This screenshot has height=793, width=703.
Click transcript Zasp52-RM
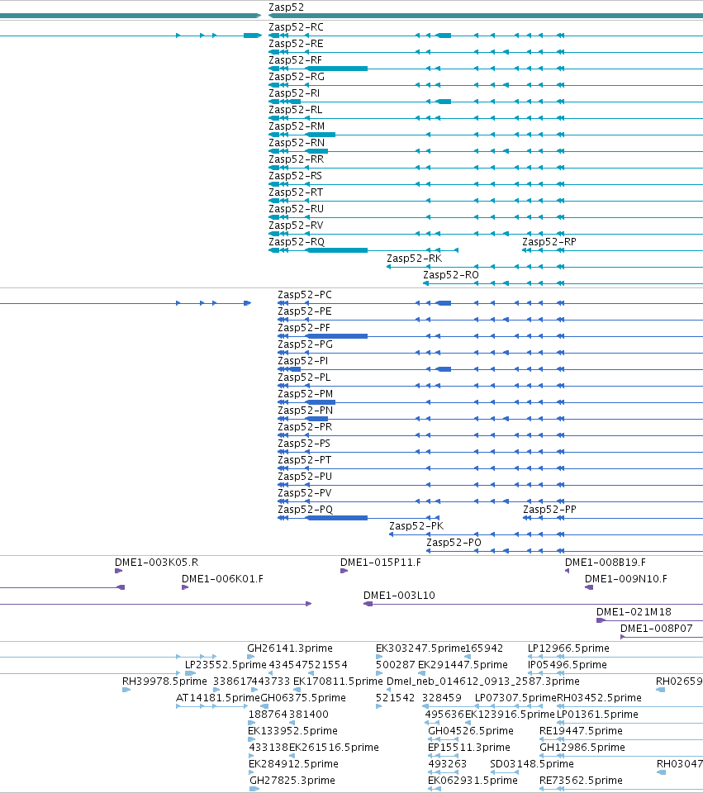(297, 126)
